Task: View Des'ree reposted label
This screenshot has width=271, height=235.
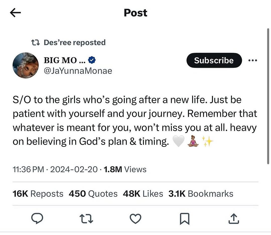Action: point(75,42)
